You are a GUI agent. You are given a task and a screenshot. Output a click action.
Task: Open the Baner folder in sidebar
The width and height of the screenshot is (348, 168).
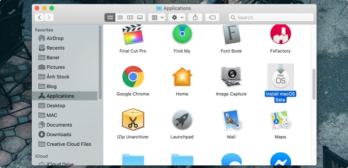64,57
